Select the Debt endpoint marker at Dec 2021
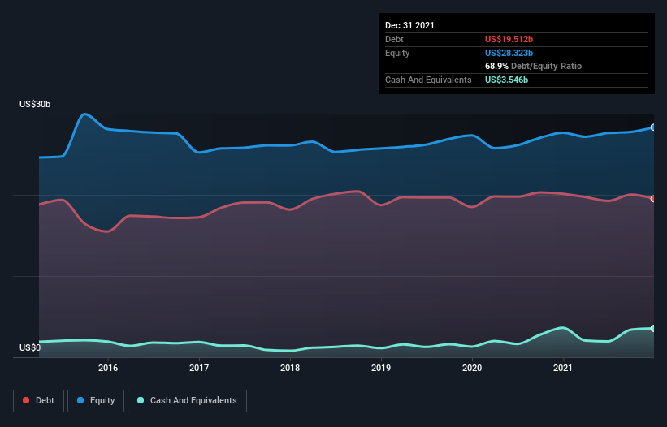The width and height of the screenshot is (667, 427). (653, 198)
